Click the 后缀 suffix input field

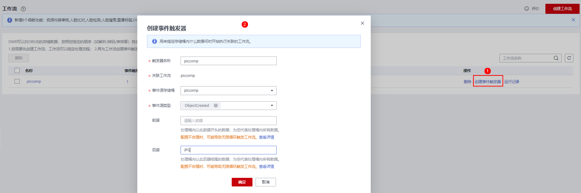tap(229, 150)
